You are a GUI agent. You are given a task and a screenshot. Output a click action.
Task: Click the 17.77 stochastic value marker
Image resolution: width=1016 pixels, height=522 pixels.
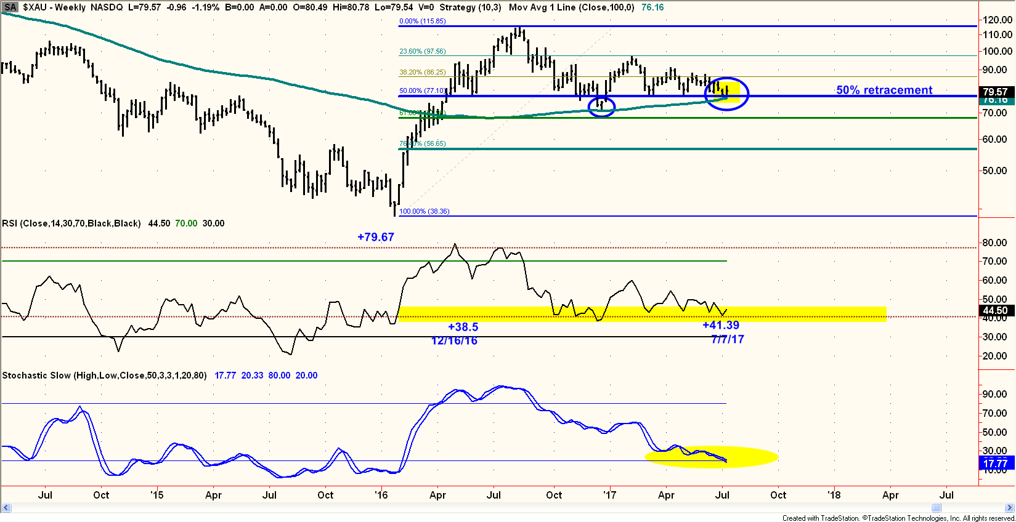tap(995, 464)
